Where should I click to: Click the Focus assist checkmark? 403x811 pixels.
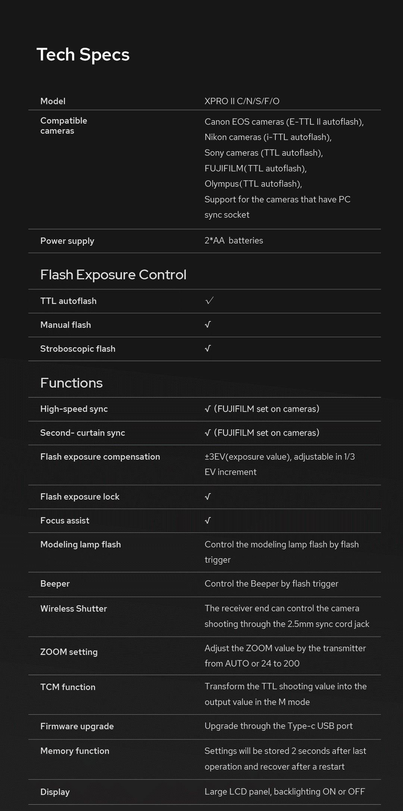[208, 520]
